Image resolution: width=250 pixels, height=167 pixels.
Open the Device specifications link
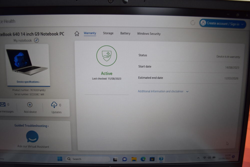(28, 82)
